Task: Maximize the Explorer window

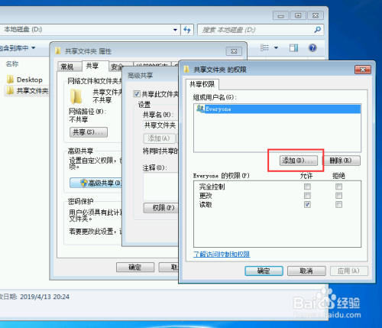Action: click(x=298, y=16)
